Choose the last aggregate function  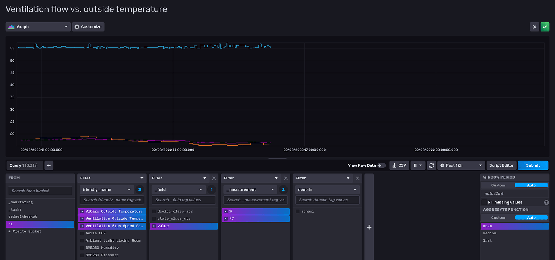click(515, 240)
